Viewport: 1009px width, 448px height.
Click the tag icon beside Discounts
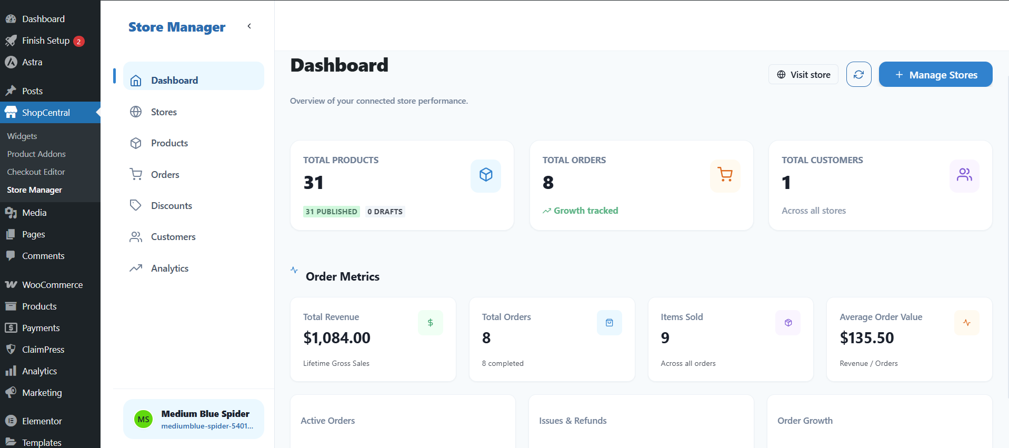point(136,205)
